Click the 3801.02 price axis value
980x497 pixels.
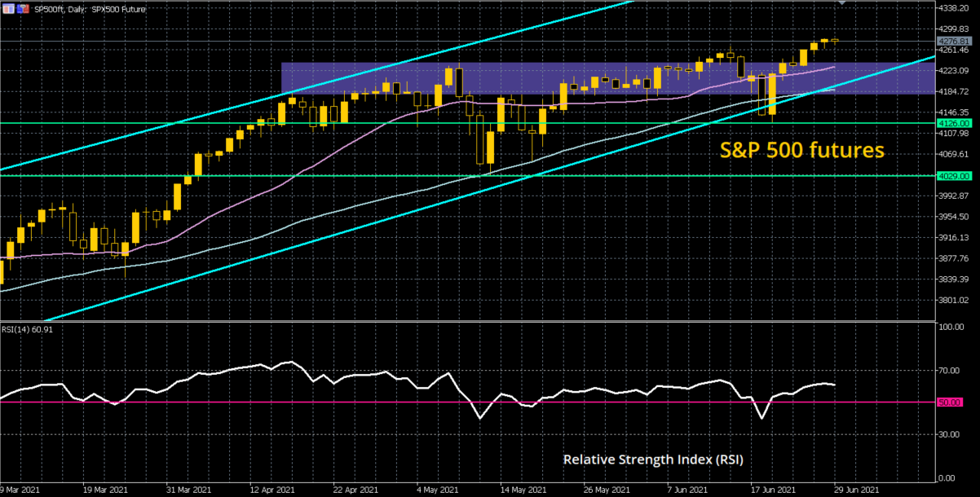(955, 301)
